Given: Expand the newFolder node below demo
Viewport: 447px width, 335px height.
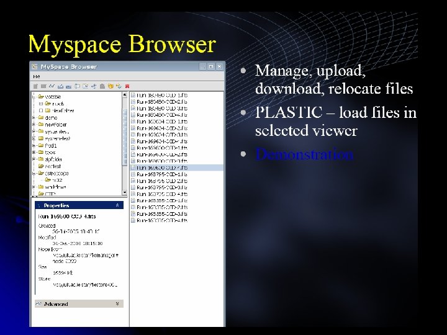Looking at the screenshot, I should 34,125.
